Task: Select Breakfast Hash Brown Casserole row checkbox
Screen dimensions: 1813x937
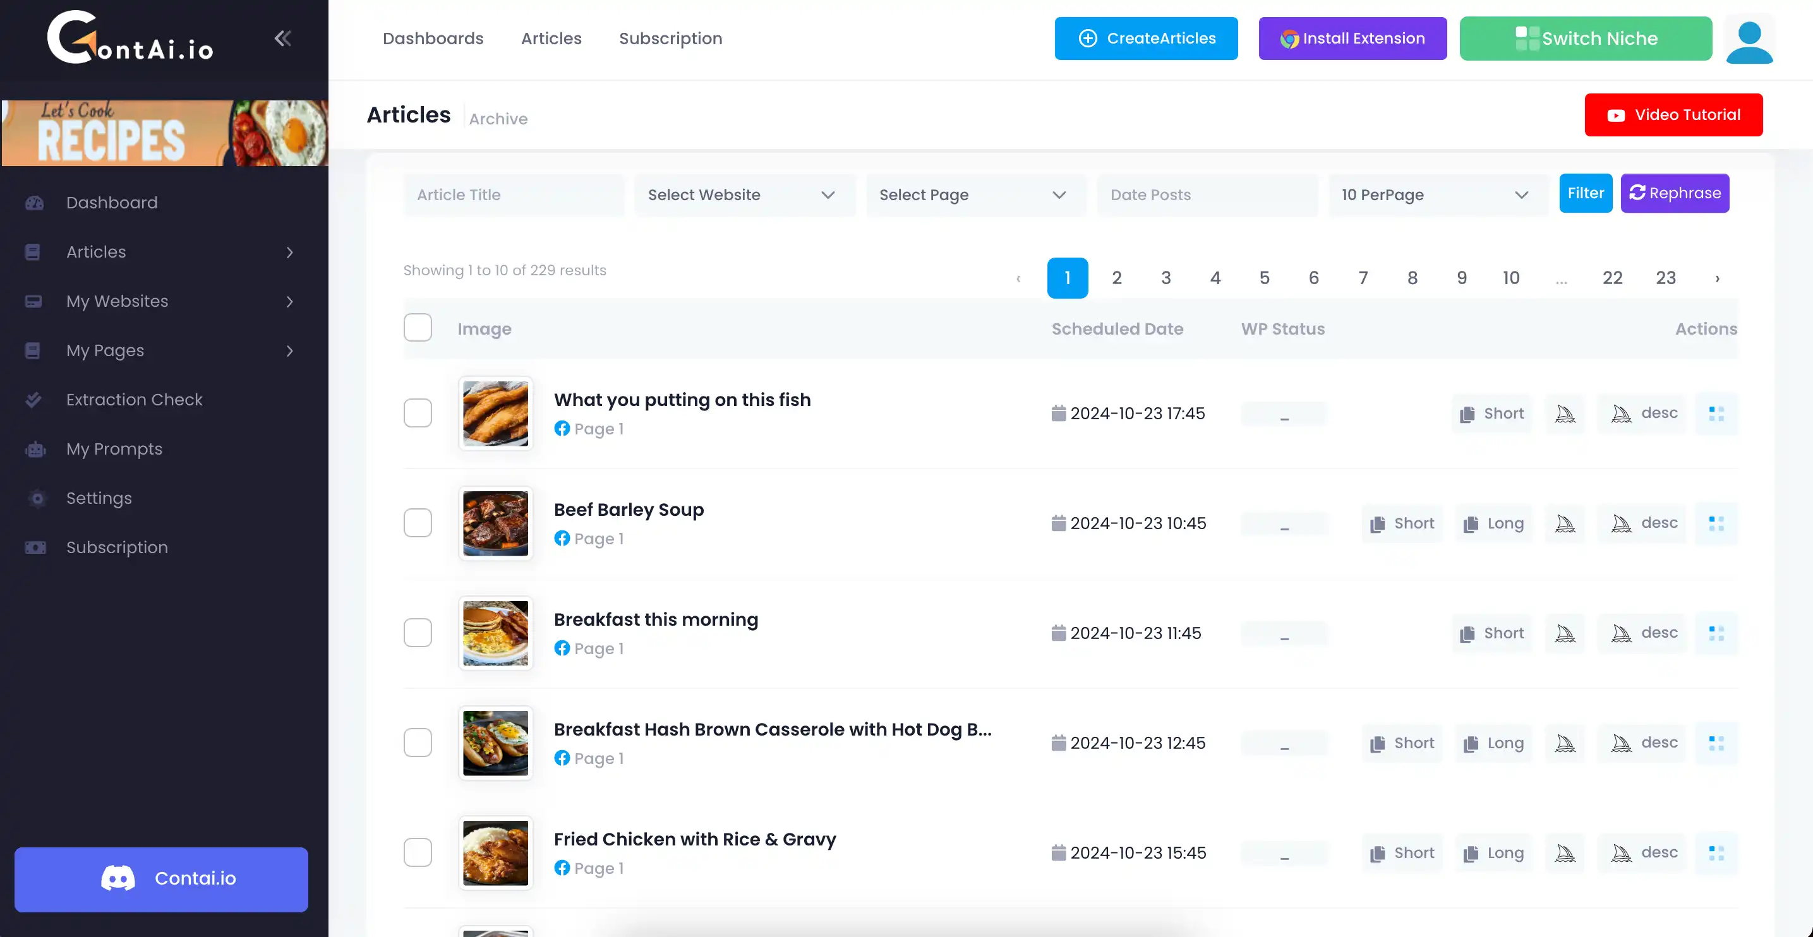Action: [x=418, y=743]
